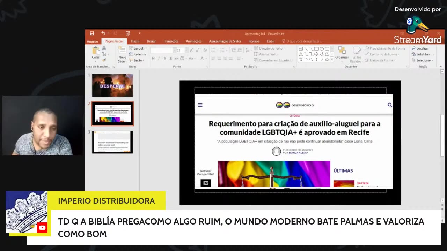Toggle left text alignment
The height and width of the screenshot is (251, 447).
[x=213, y=58]
